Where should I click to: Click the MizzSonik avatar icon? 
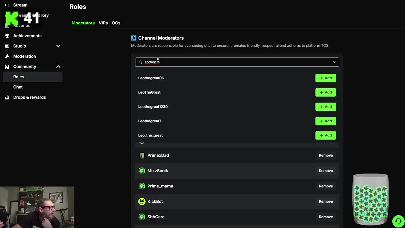[142, 171]
